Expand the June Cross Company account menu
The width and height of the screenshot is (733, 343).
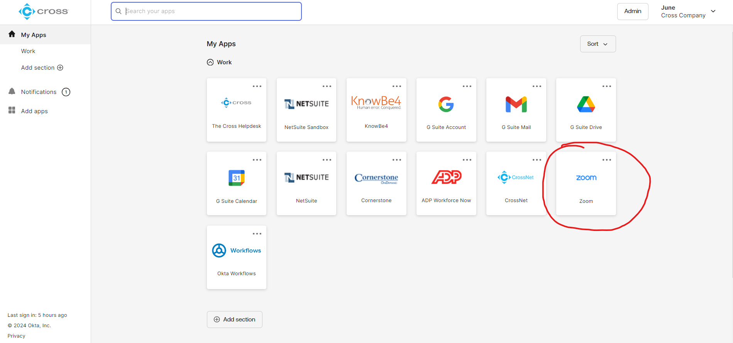point(689,12)
